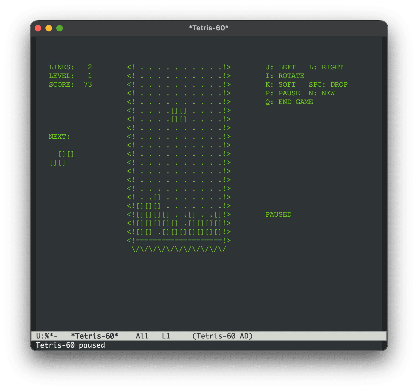Click the *Tetris-60* window title
Image resolution: width=418 pixels, height=391 pixels.
(209, 28)
